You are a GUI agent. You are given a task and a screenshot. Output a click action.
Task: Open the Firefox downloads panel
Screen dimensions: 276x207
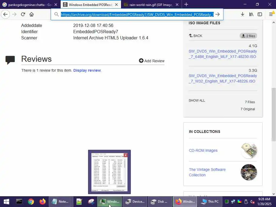(x=243, y=14)
